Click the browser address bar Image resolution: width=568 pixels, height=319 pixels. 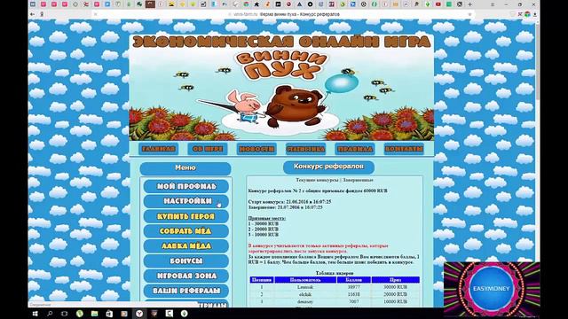pyautogui.click(x=282, y=14)
